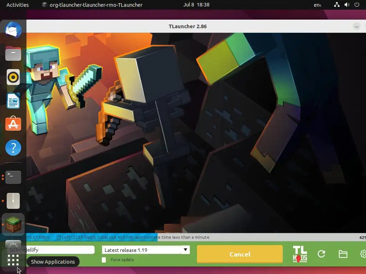
Task: Click the file icon in download status
Action: tap(59, 237)
